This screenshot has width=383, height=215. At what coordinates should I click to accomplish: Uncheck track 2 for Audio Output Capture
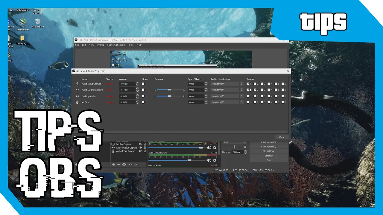coord(255,90)
